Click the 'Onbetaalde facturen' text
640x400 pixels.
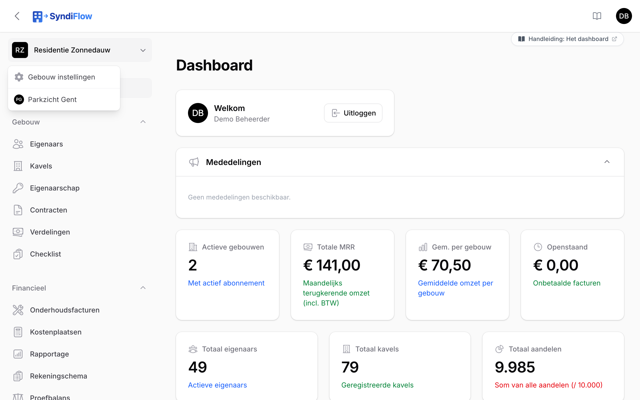[x=566, y=283]
